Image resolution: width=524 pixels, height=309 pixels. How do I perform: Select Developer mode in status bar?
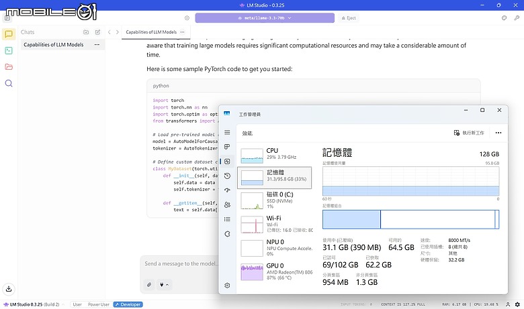(x=128, y=304)
